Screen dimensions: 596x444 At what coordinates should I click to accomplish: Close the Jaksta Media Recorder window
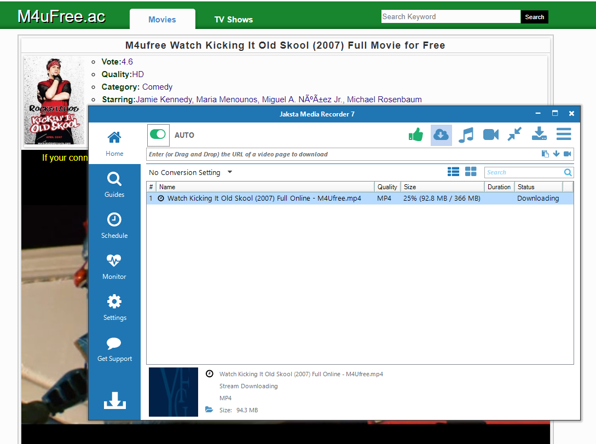[571, 113]
